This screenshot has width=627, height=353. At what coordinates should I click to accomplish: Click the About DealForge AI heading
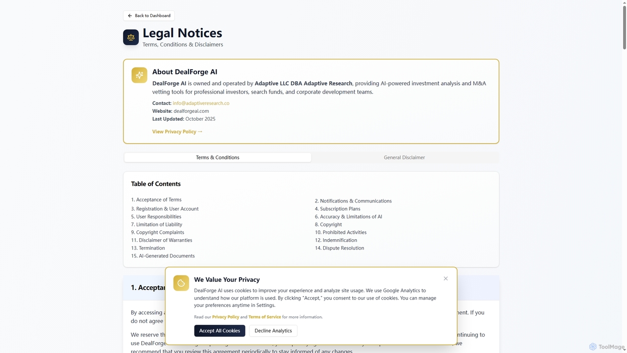click(x=185, y=72)
